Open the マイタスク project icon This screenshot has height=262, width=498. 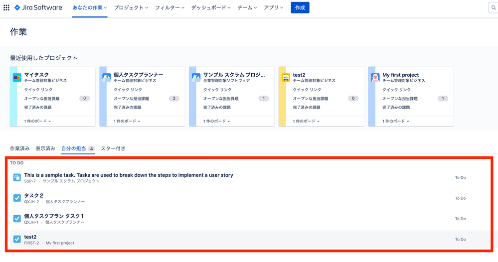pos(17,77)
